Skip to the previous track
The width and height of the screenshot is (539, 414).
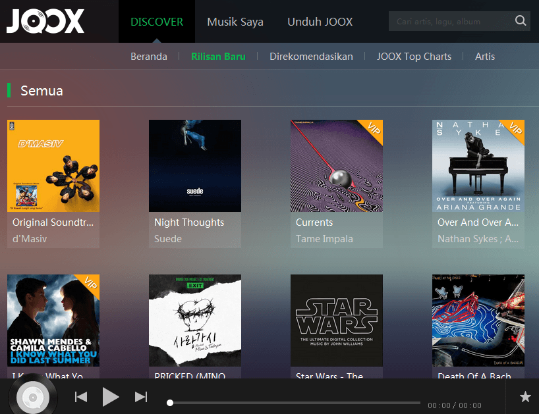tap(81, 397)
